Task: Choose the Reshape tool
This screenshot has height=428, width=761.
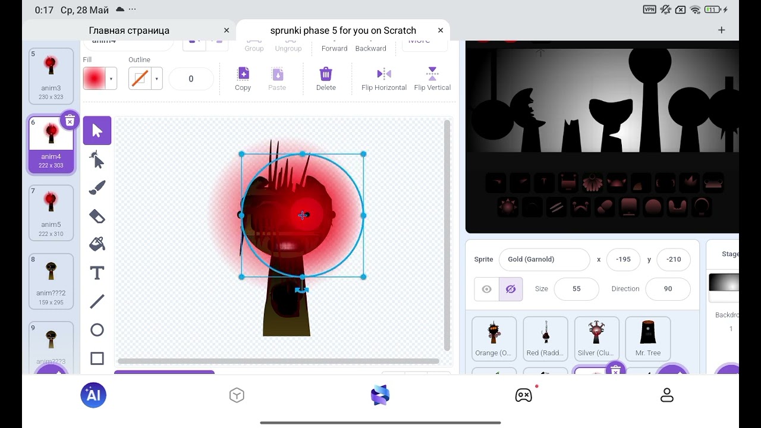Action: 97,159
